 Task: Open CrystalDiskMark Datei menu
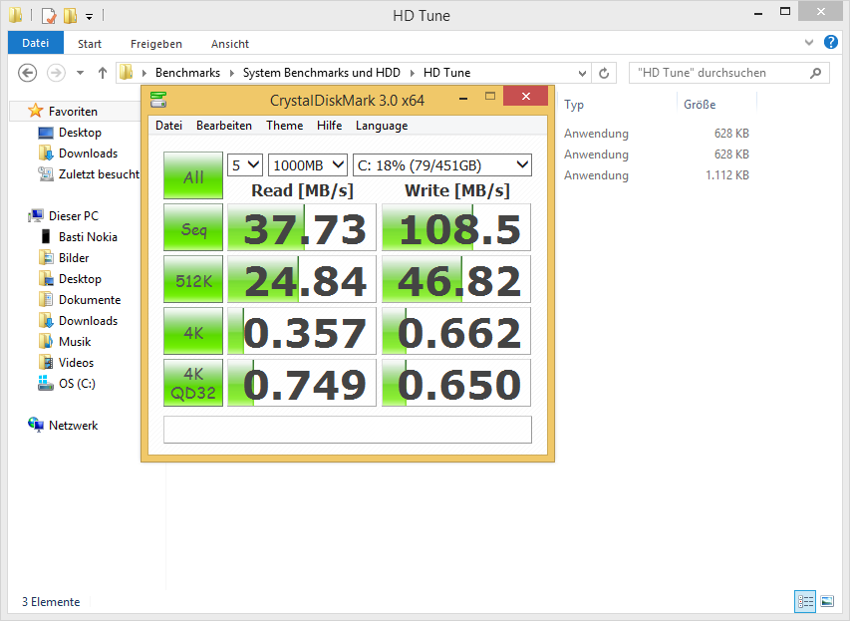[168, 126]
